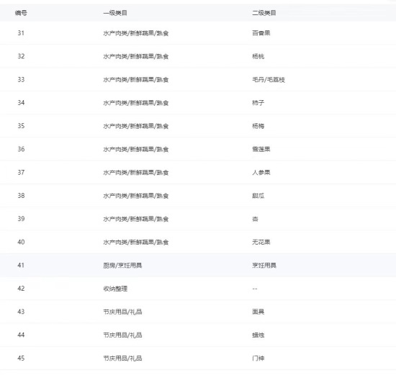Image resolution: width=396 pixels, height=375 pixels.
Task: Select 节庆用品/礼品 in row 44
Action: [122, 335]
